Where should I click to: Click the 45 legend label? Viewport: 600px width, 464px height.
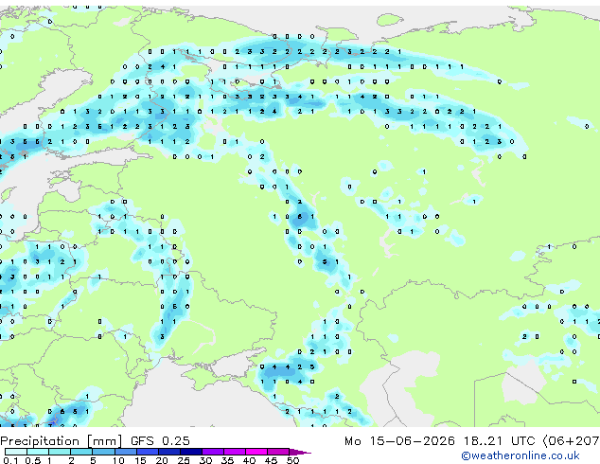point(271,460)
